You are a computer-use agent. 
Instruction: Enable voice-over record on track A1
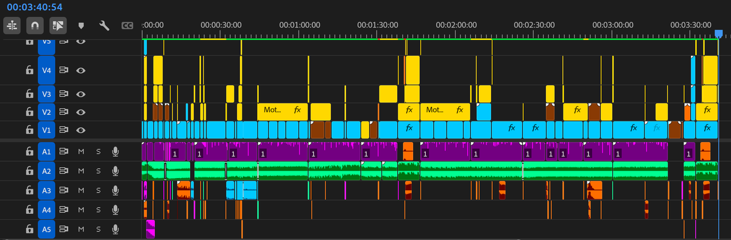click(115, 153)
